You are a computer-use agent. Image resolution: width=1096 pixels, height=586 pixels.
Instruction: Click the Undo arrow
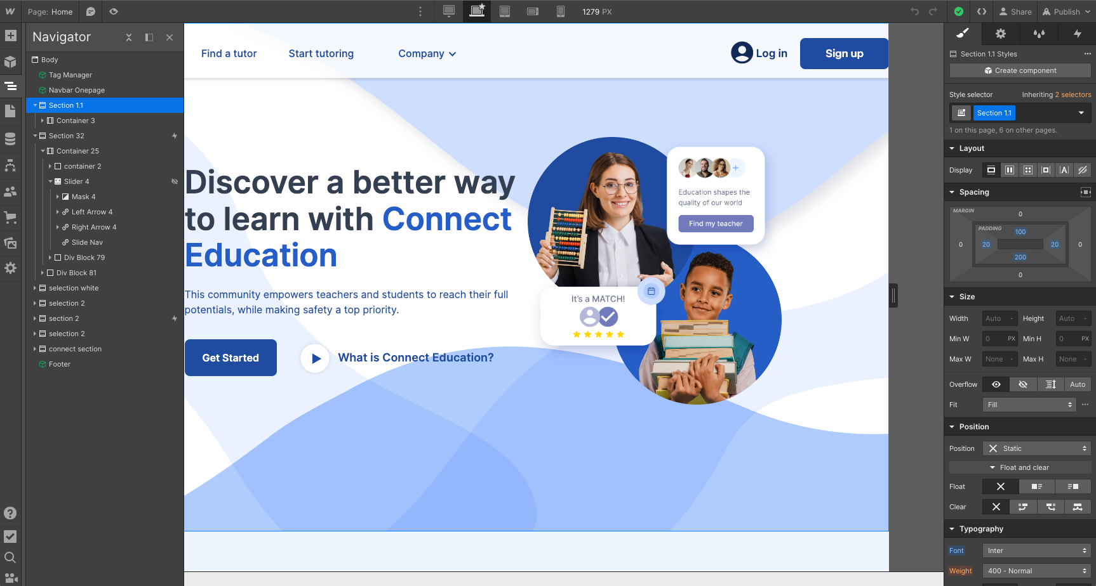click(914, 11)
